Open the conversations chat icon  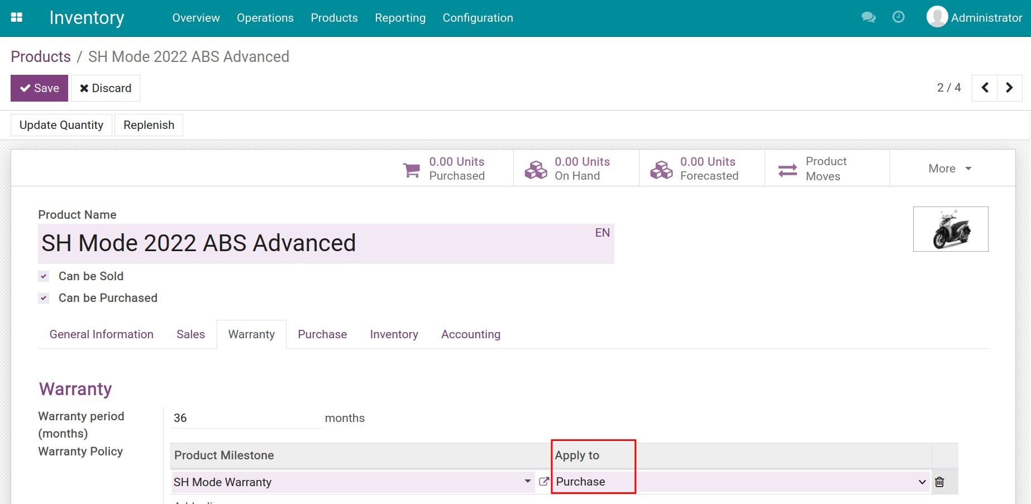coord(868,17)
